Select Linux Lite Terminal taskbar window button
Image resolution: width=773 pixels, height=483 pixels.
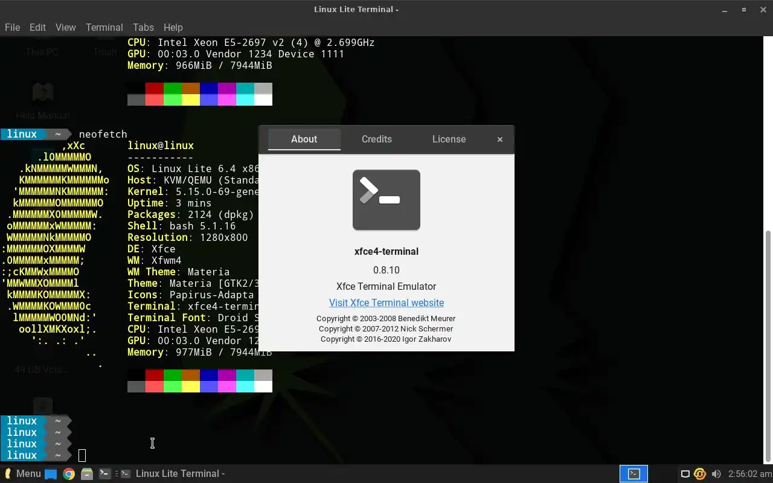(x=173, y=473)
